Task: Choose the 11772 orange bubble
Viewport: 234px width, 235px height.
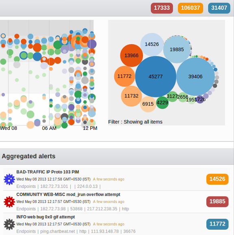Action: point(124,76)
